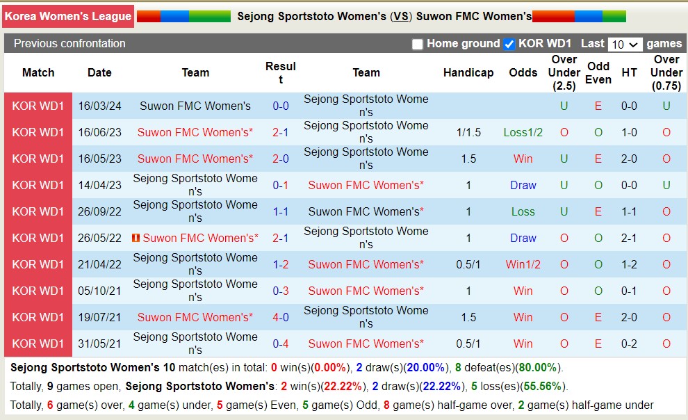Open Suwon FMC Women's team page from 16/06/23 row
The image size is (688, 420).
click(195, 132)
